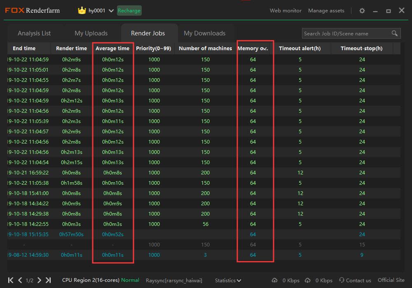412x288 pixels.
Task: Focus the Search Job ID/Scene name field
Action: point(351,33)
